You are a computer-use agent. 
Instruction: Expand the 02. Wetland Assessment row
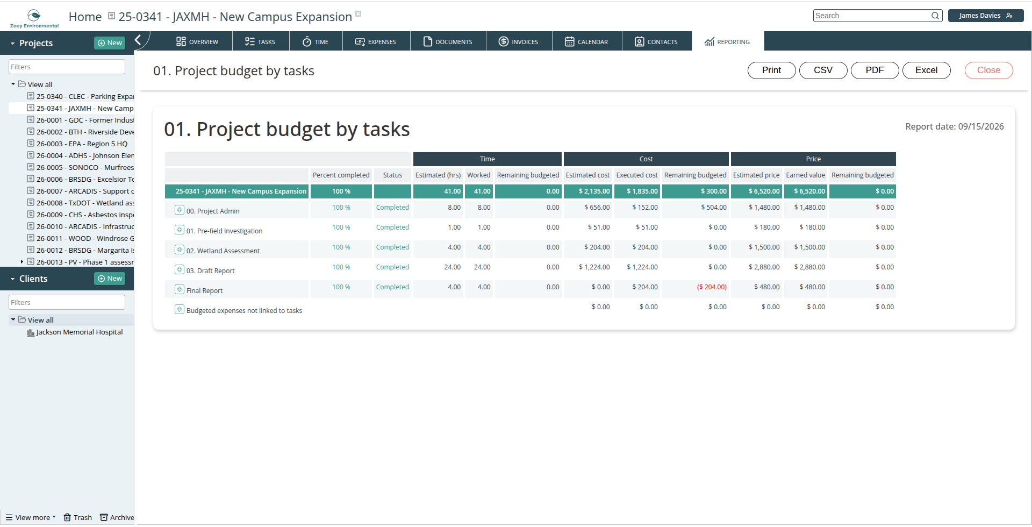coord(180,250)
